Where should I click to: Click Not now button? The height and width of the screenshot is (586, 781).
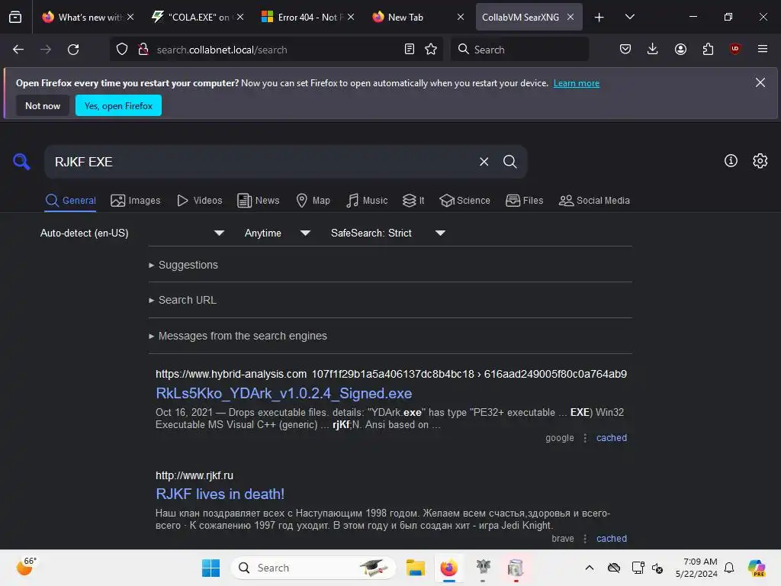pyautogui.click(x=43, y=105)
